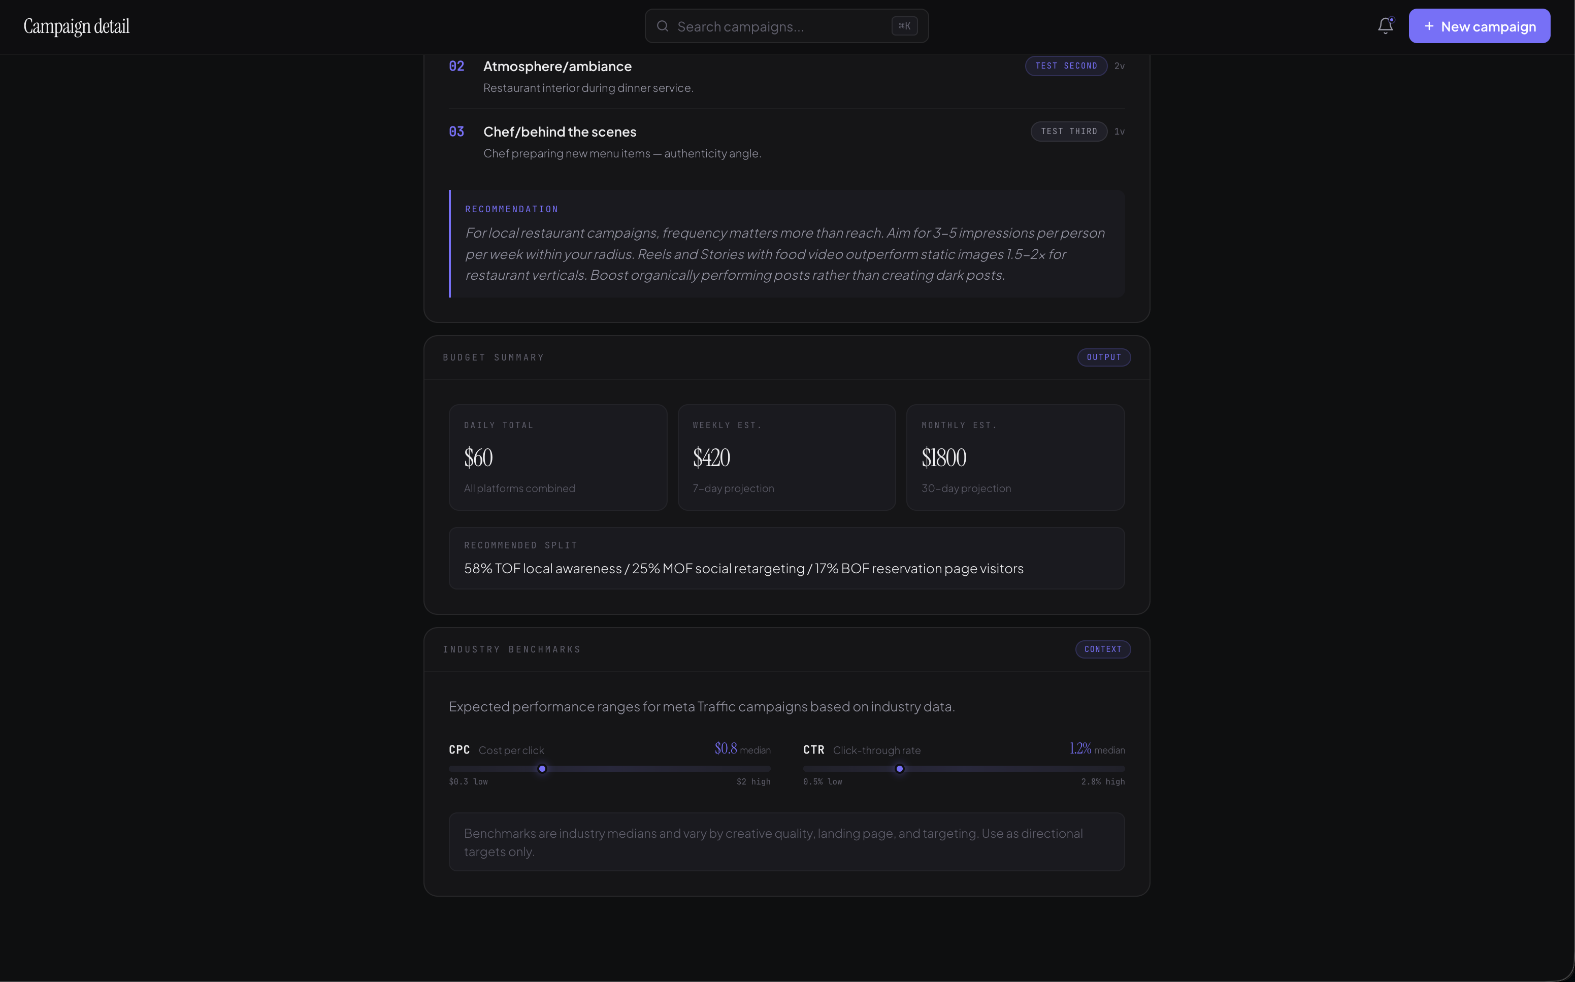Click the ⌘K shortcut badge in search bar
The width and height of the screenshot is (1575, 982).
point(904,26)
